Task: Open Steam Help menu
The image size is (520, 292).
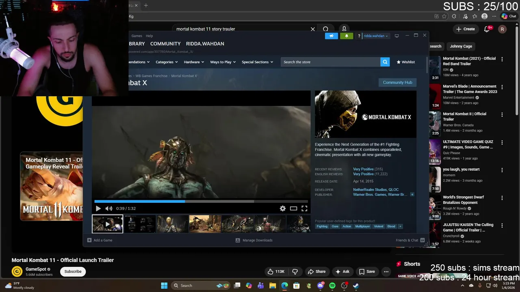Action: (149, 36)
